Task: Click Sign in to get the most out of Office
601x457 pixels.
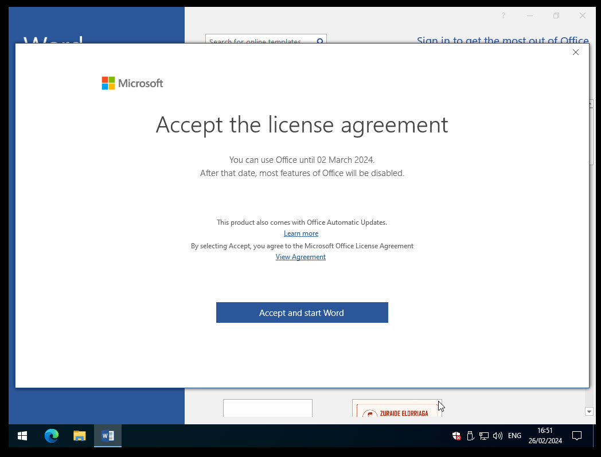Action: tap(502, 40)
